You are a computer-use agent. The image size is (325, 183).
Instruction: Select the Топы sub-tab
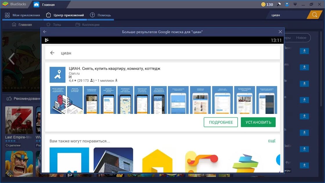tap(54, 24)
